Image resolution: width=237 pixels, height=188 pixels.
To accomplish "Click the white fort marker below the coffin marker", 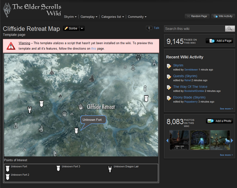I will [x=146, y=99].
